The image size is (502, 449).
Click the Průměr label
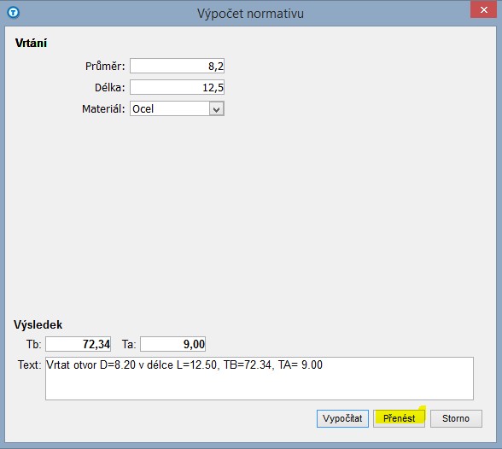(x=105, y=67)
